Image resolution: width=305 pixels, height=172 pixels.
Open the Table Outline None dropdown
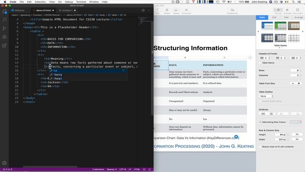[x=266, y=96]
